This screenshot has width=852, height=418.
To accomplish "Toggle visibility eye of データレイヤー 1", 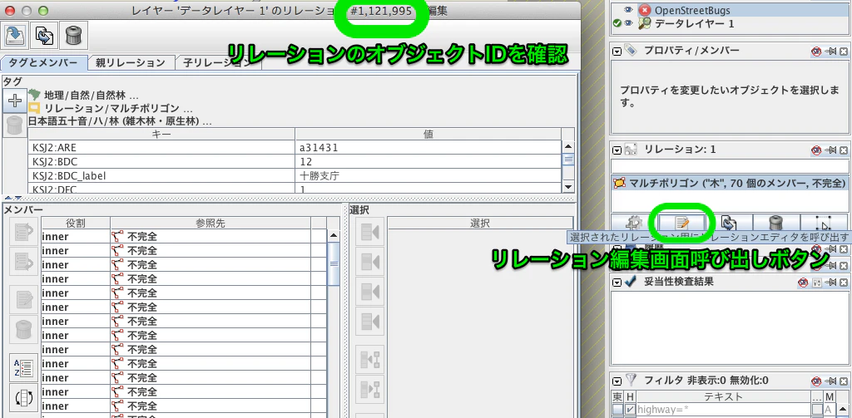I will pos(629,23).
